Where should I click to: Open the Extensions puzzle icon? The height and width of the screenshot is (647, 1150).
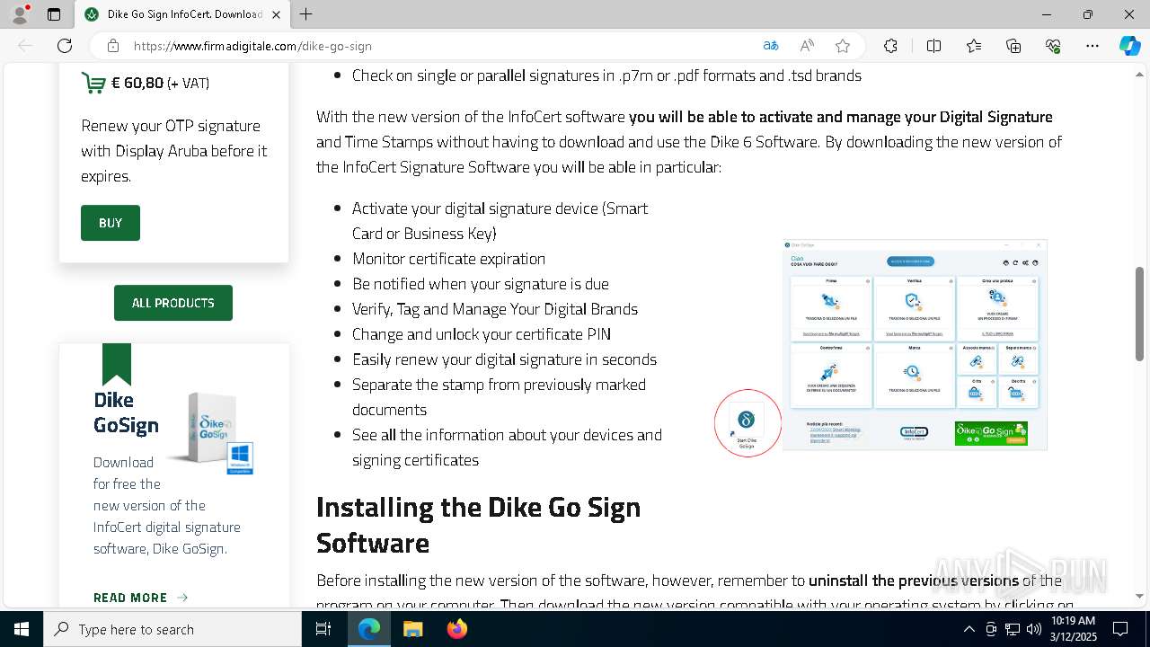[x=890, y=46]
